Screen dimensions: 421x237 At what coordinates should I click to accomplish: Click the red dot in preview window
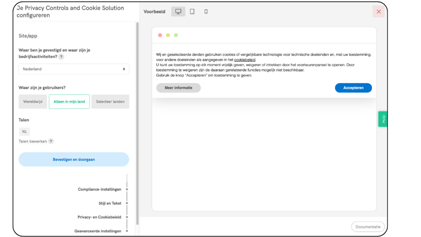tap(160, 35)
